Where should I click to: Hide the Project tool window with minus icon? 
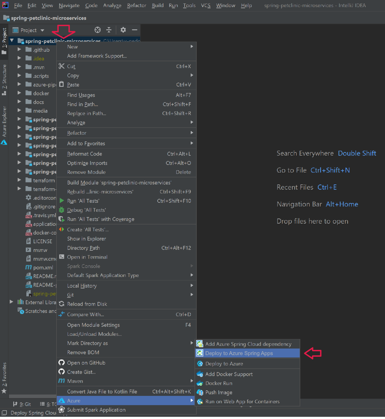click(135, 30)
